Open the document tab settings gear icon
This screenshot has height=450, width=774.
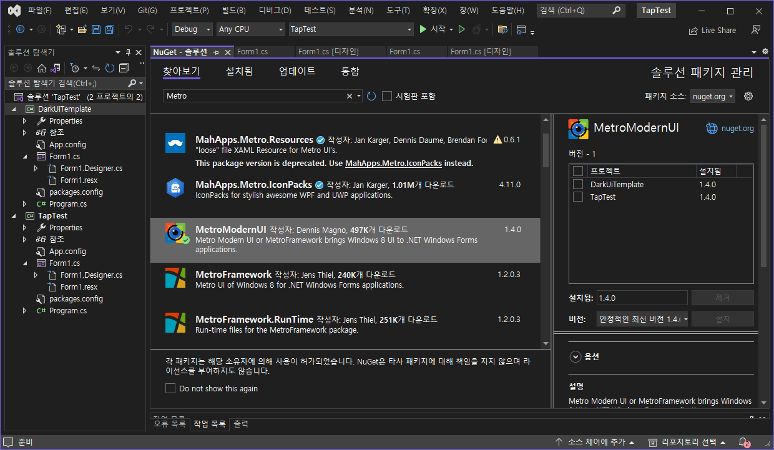coord(765,52)
